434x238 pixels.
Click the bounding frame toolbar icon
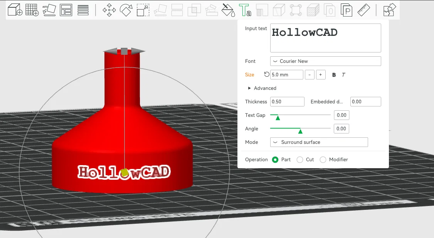(296, 10)
